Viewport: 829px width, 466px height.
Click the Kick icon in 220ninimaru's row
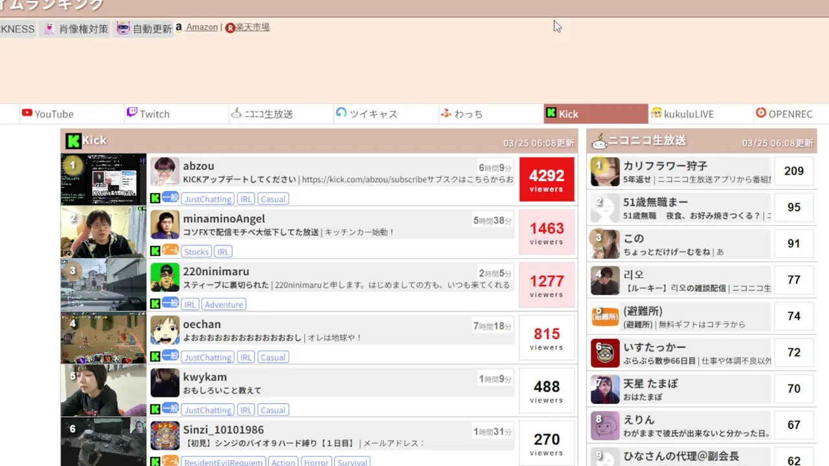point(155,304)
